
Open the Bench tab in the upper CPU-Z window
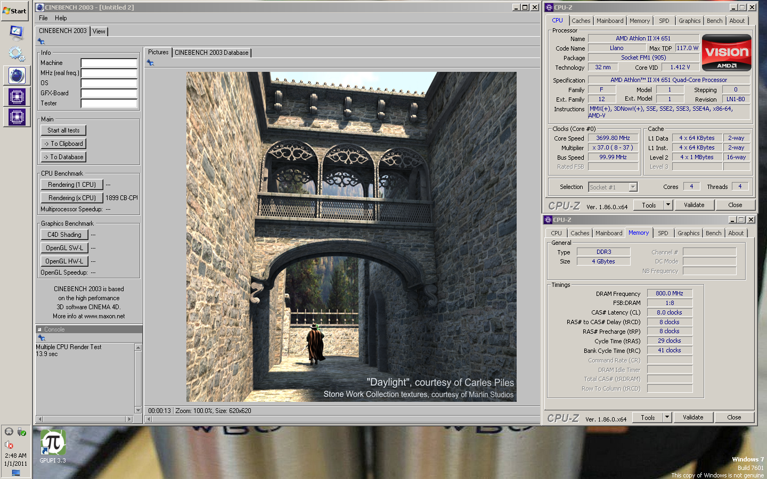click(x=715, y=21)
